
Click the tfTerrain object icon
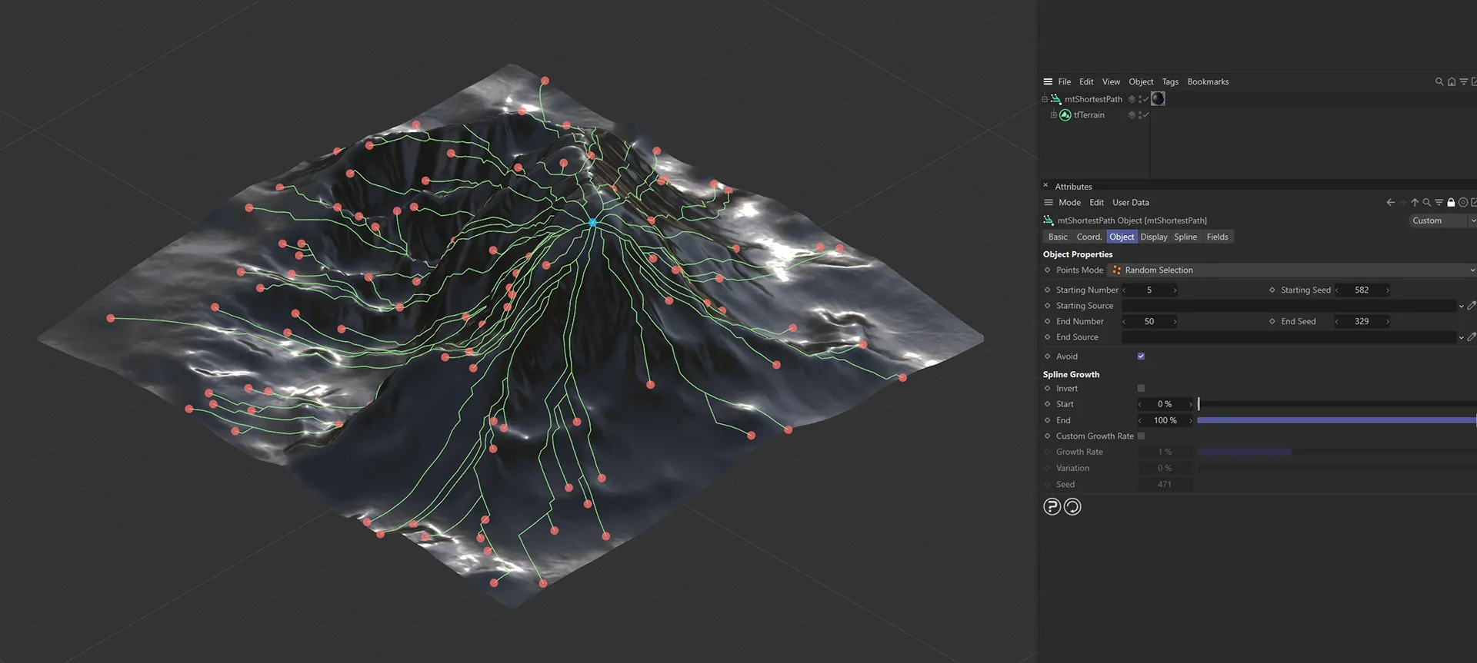[x=1065, y=115]
